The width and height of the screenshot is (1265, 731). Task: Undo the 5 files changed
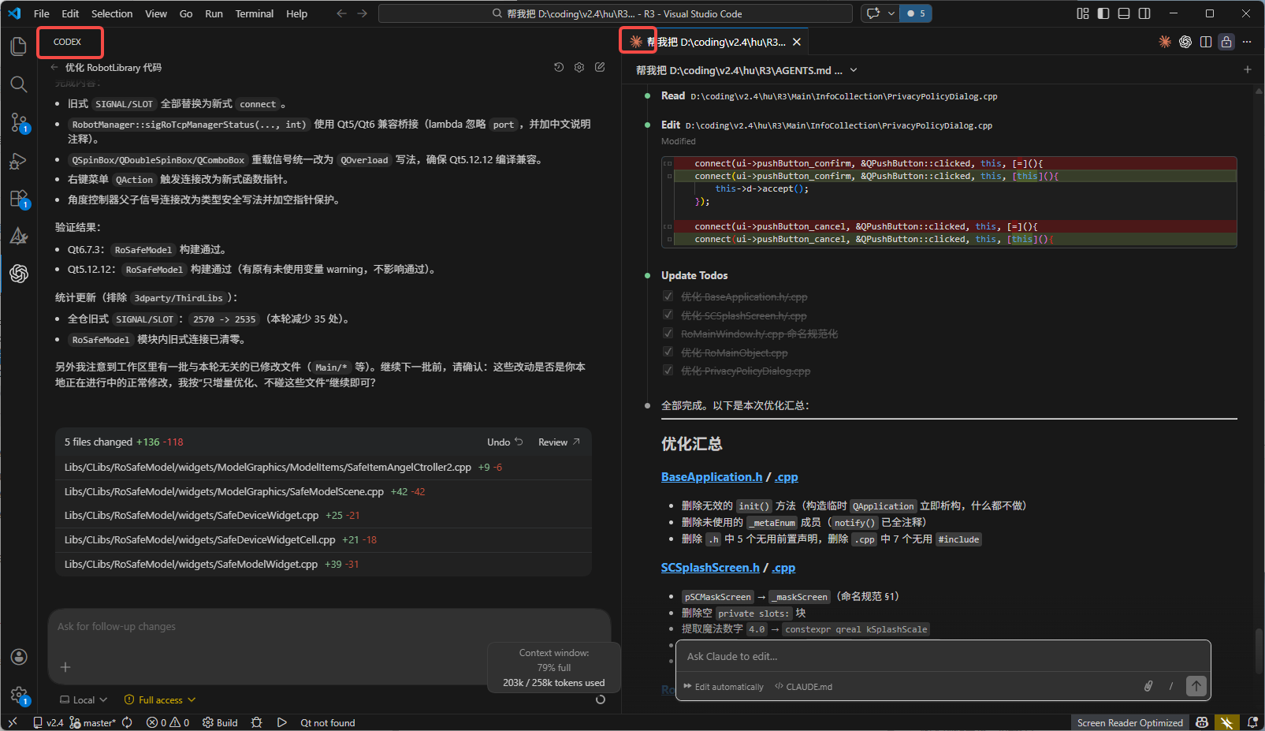click(x=504, y=442)
